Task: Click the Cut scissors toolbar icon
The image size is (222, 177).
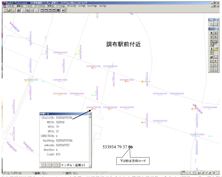Action: point(24,10)
